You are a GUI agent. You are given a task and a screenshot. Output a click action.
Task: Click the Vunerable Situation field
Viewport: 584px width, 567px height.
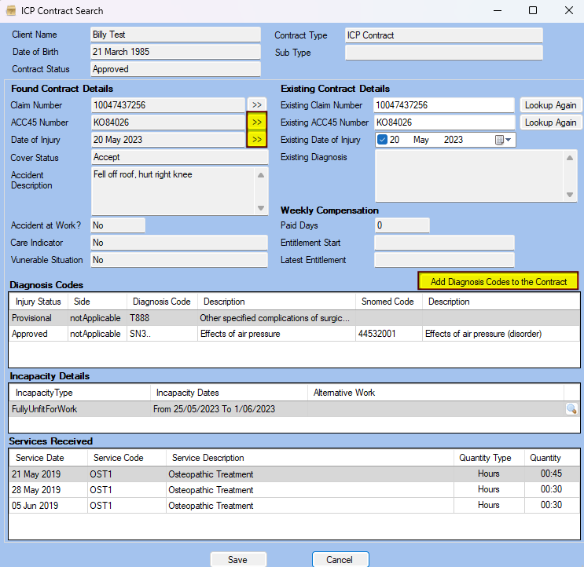pos(179,260)
